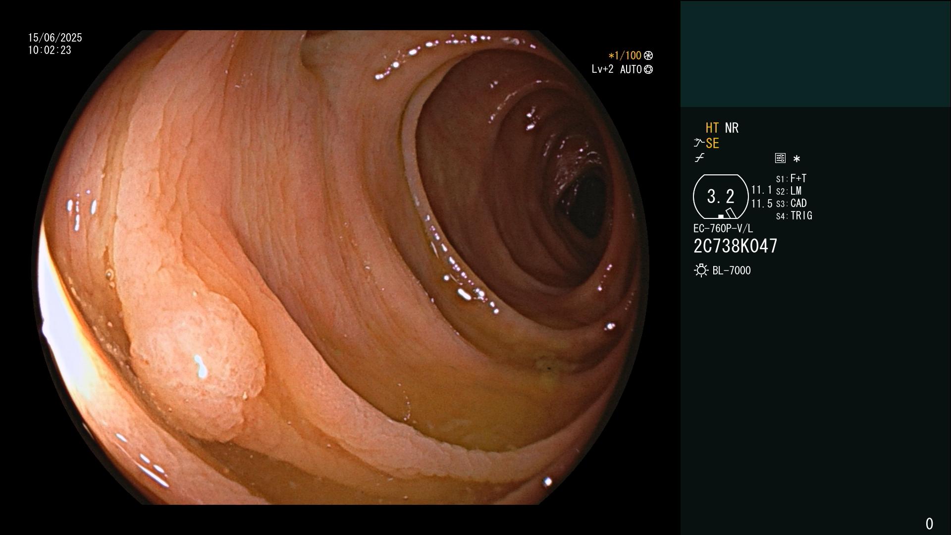Click the shutter icon beside 1/100
This screenshot has height=535, width=951.
click(x=648, y=55)
